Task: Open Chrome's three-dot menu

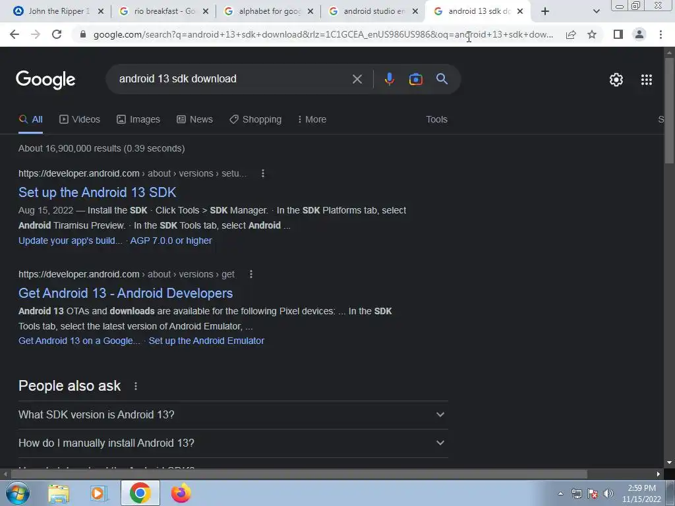Action: point(660,34)
